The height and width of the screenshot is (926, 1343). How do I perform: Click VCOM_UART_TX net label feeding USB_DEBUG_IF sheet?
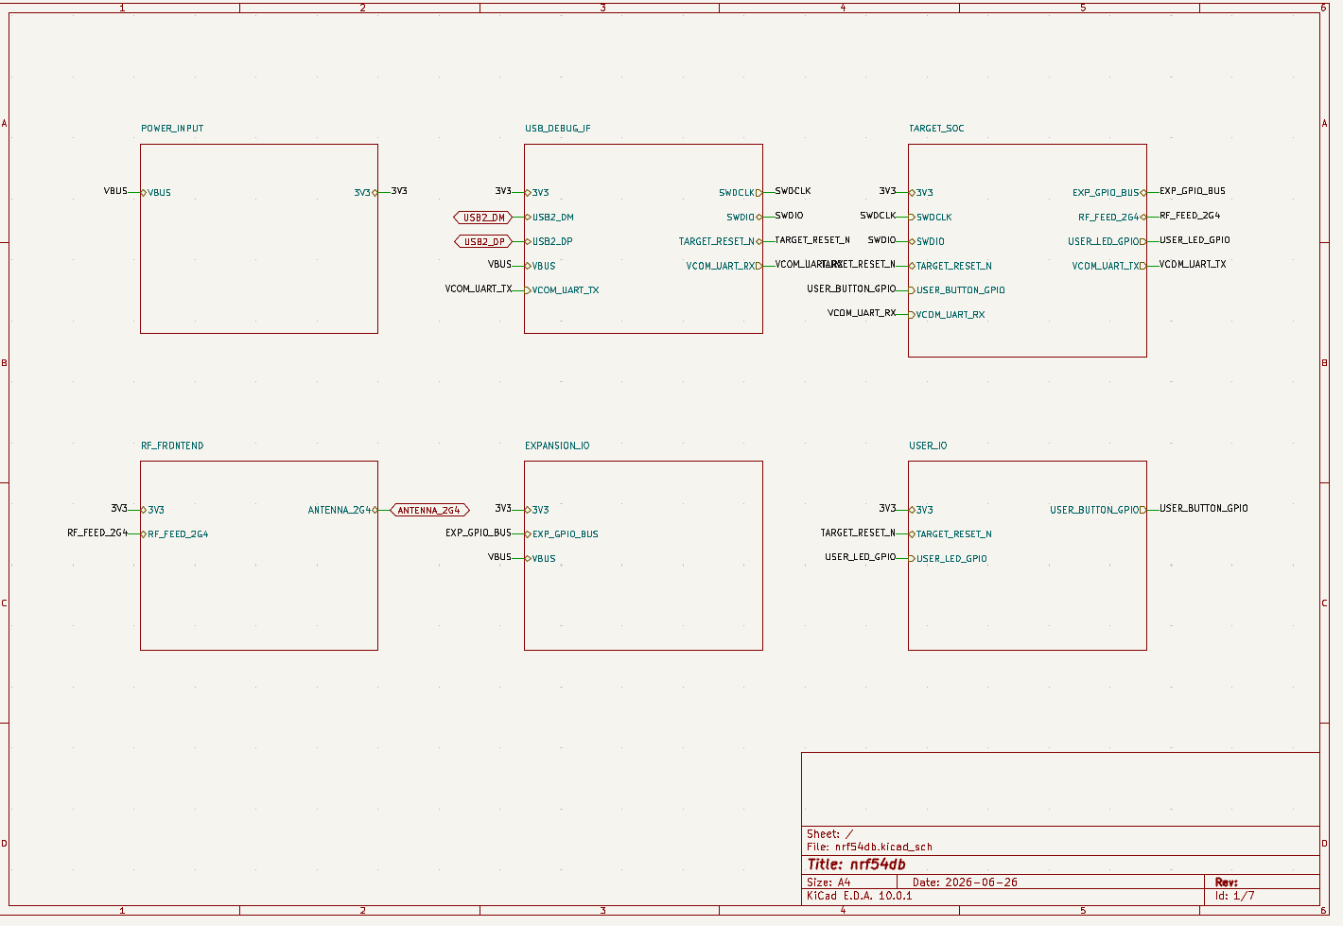(x=479, y=288)
